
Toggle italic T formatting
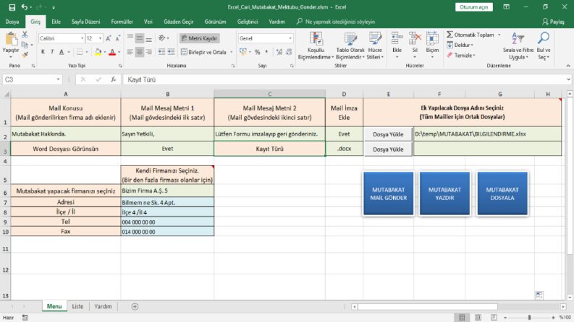point(52,52)
